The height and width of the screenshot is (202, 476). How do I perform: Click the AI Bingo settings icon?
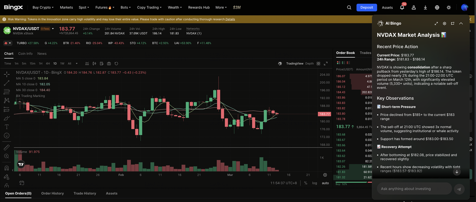tap(444, 23)
